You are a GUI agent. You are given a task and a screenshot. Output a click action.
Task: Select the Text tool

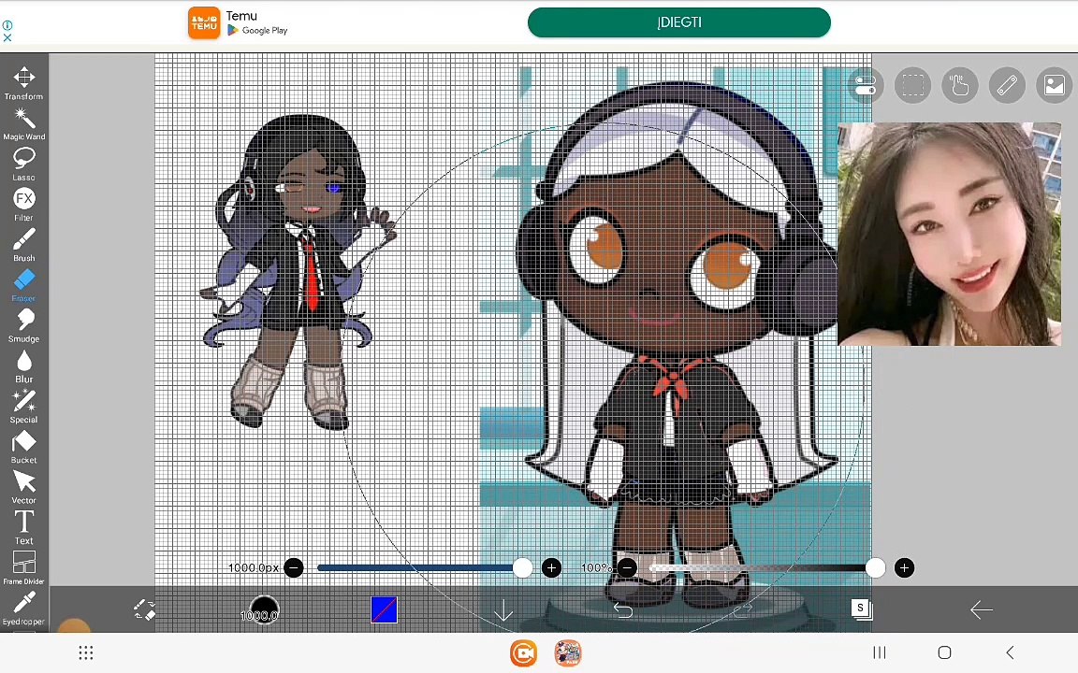(24, 529)
